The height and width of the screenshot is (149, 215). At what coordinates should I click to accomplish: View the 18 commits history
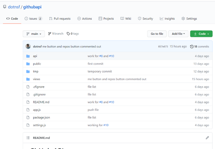200,47
